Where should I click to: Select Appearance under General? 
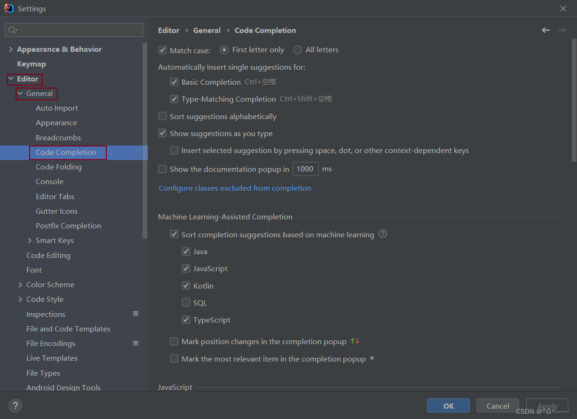56,122
